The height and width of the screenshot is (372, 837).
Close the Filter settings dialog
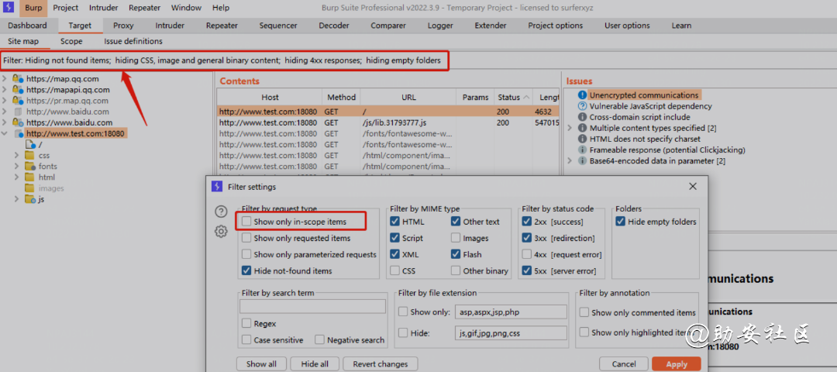(693, 186)
